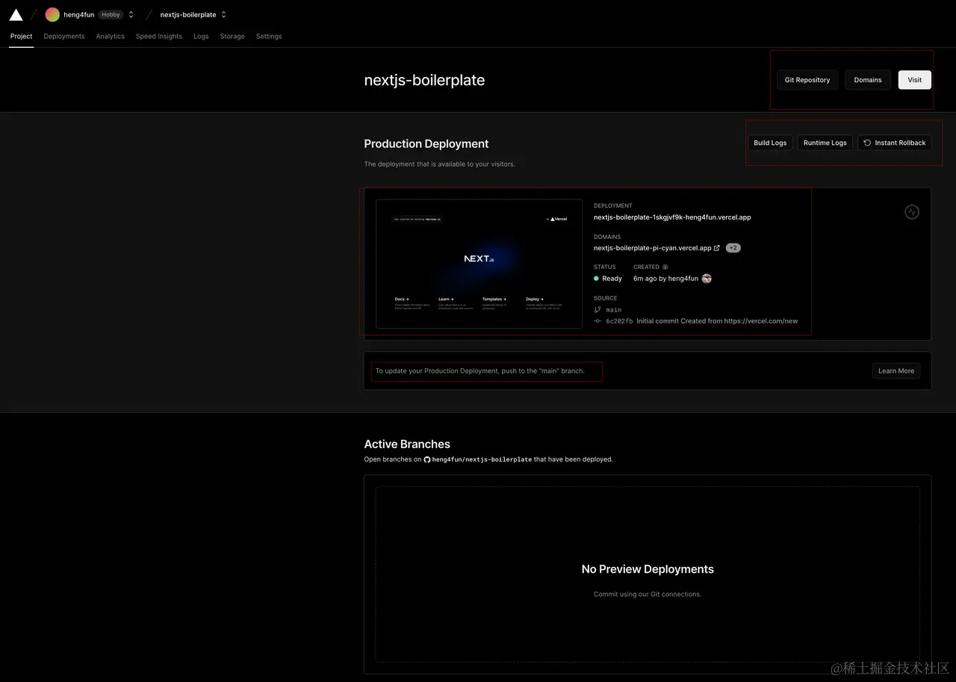Open the deployment URL nextjs-boilerplate-1skgjvf9k-heng4fun.vercel.app
Viewport: 956px width, 682px height.
point(672,217)
